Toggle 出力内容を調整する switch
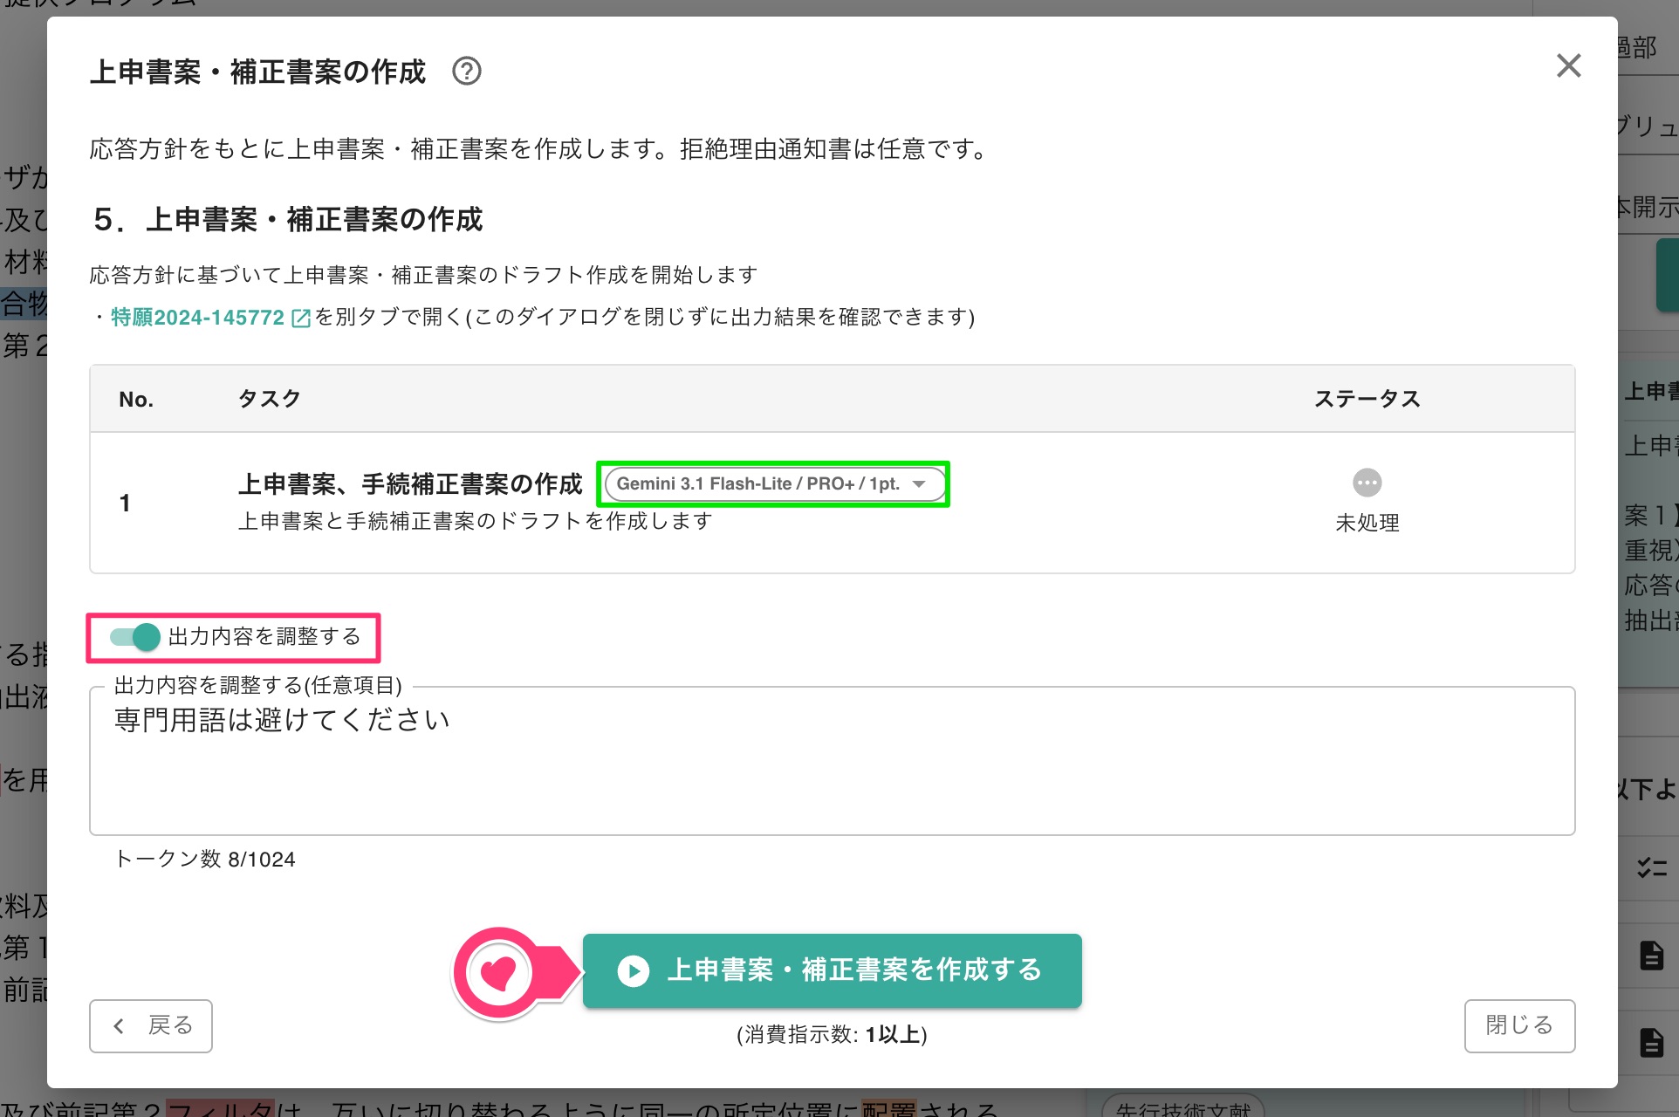Screen dimensions: 1679x1117 click(135, 637)
